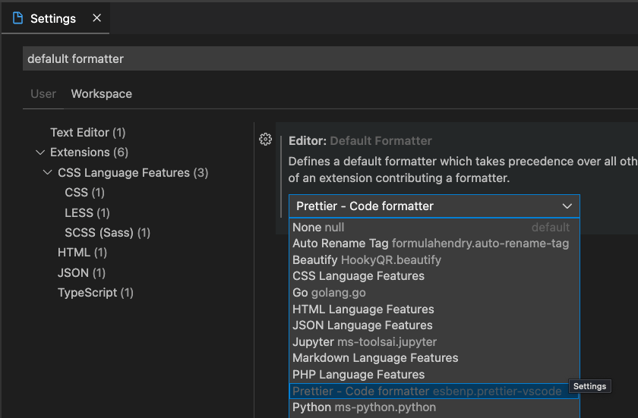The image size is (638, 418).
Task: Collapse the Extensions (6) tree node
Action: 39,152
